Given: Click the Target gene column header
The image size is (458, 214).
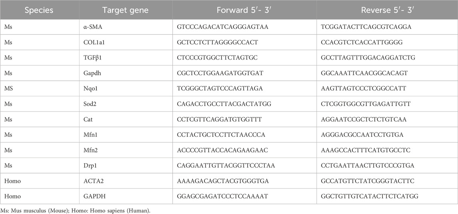Looking at the screenshot, I should 126,10.
